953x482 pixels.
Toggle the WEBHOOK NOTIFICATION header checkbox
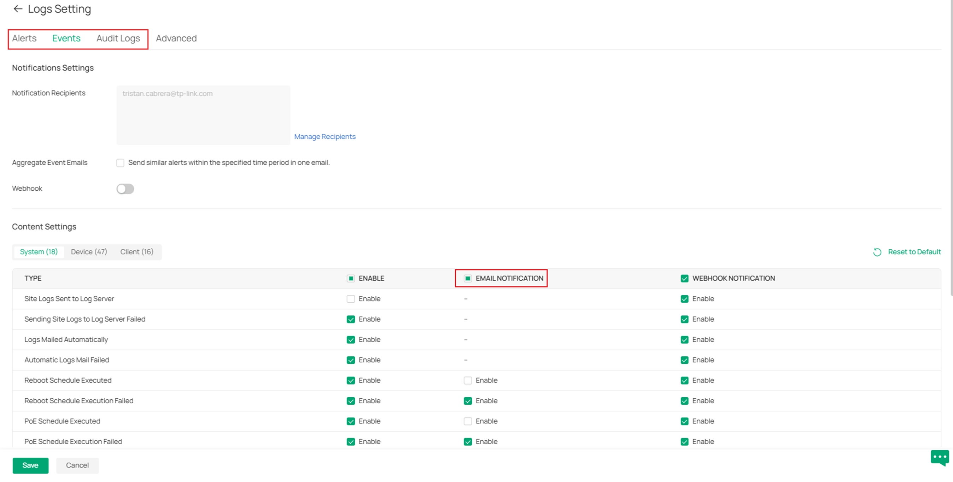click(684, 279)
